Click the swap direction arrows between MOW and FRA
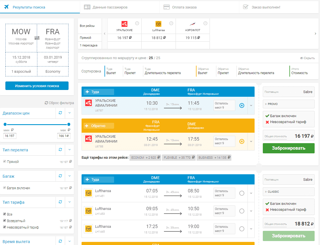320x245 pixels. (x=37, y=38)
